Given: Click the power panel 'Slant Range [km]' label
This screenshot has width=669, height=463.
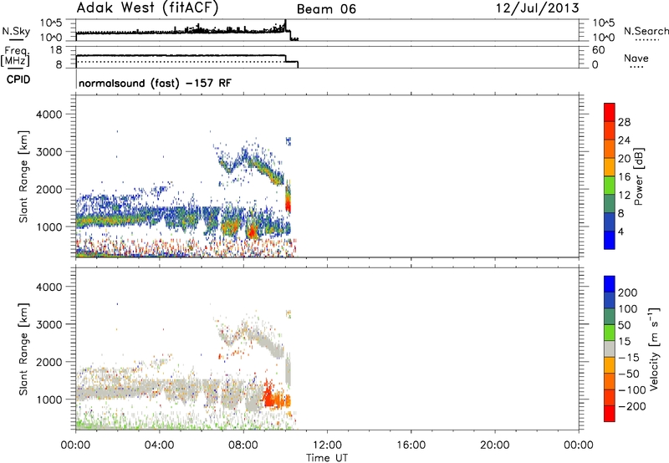Looking at the screenshot, I should [x=23, y=176].
